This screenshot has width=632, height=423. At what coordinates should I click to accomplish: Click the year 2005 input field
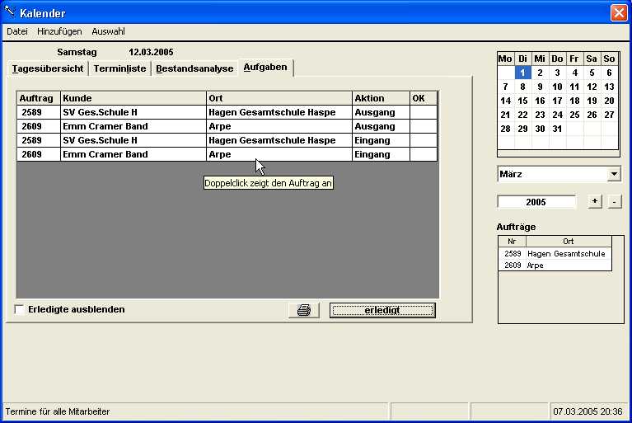point(536,202)
